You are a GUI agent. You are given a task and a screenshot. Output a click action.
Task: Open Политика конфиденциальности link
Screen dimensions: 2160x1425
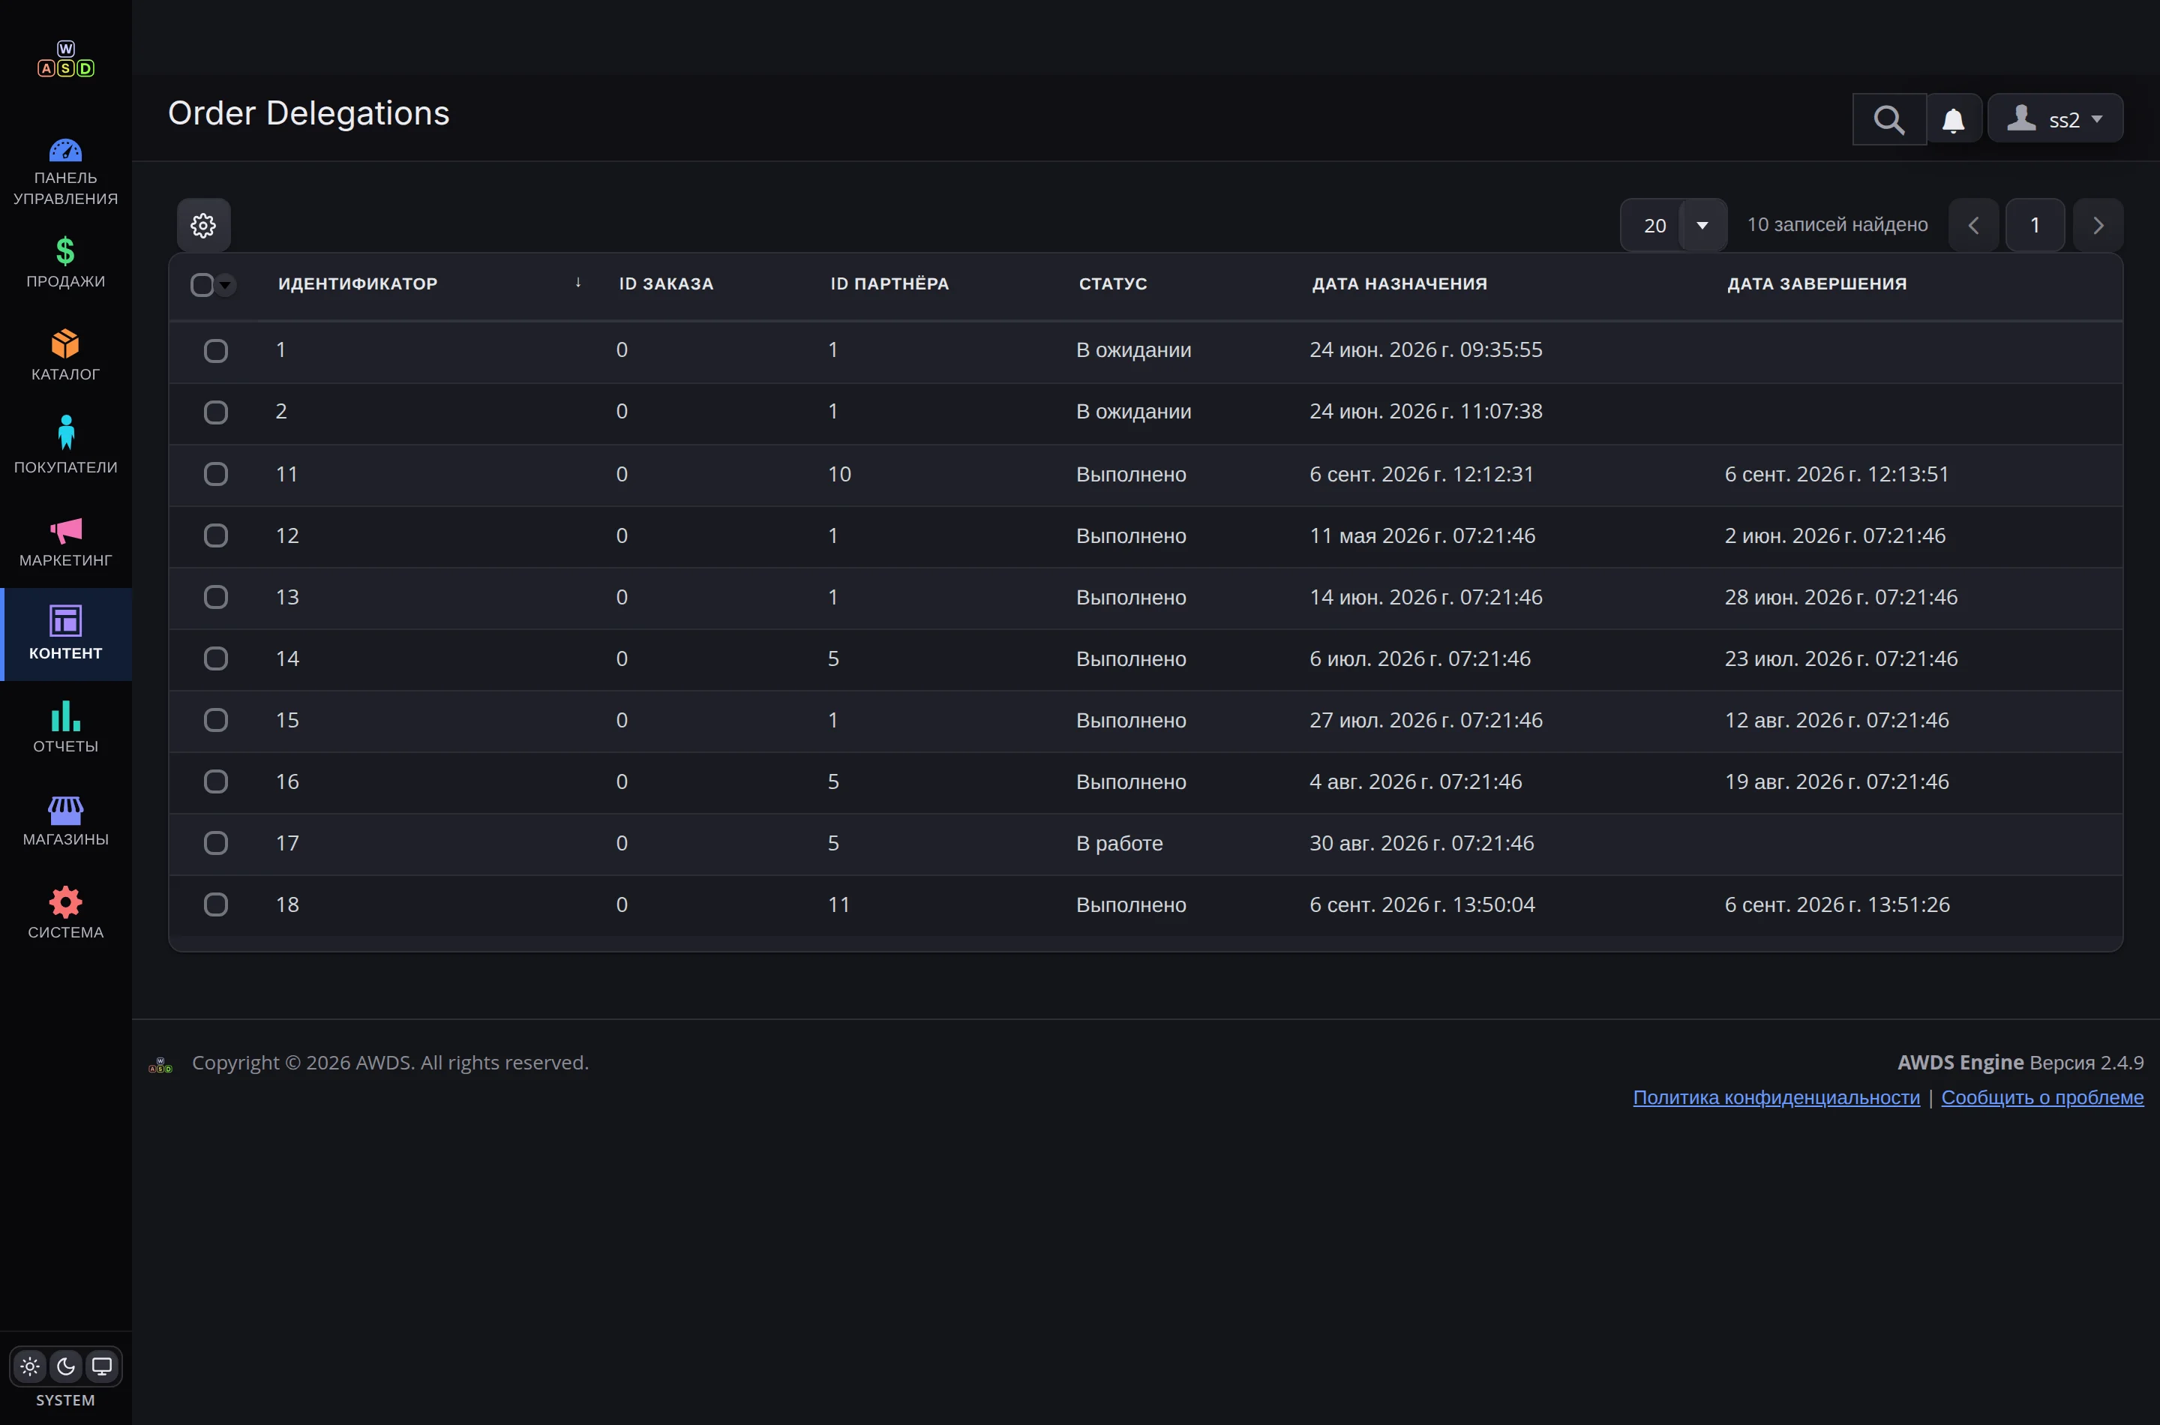point(1777,1097)
